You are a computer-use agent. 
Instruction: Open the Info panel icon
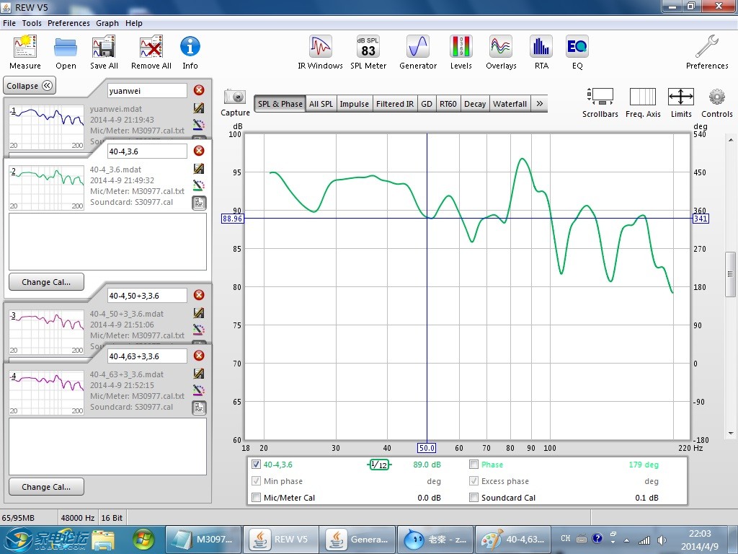click(x=190, y=52)
